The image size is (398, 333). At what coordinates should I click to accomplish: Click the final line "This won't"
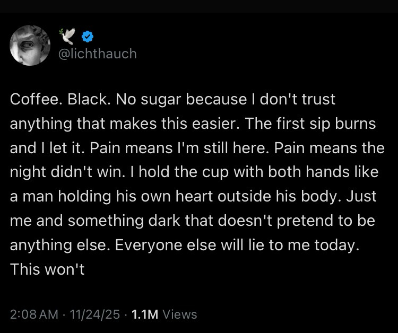point(48,270)
